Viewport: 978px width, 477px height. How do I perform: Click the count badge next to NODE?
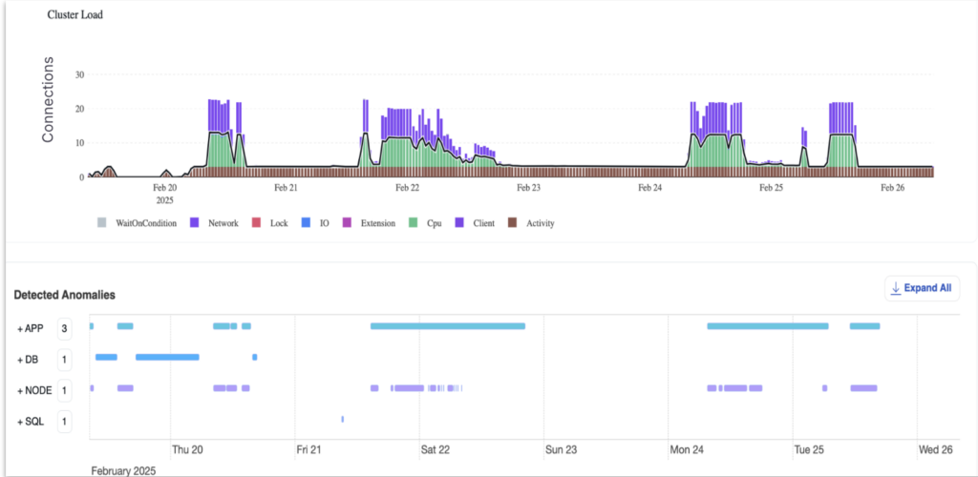pos(64,391)
